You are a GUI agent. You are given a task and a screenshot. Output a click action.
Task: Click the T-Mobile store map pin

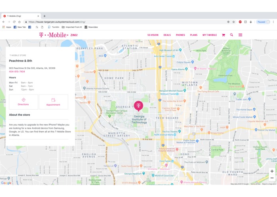pos(139,106)
